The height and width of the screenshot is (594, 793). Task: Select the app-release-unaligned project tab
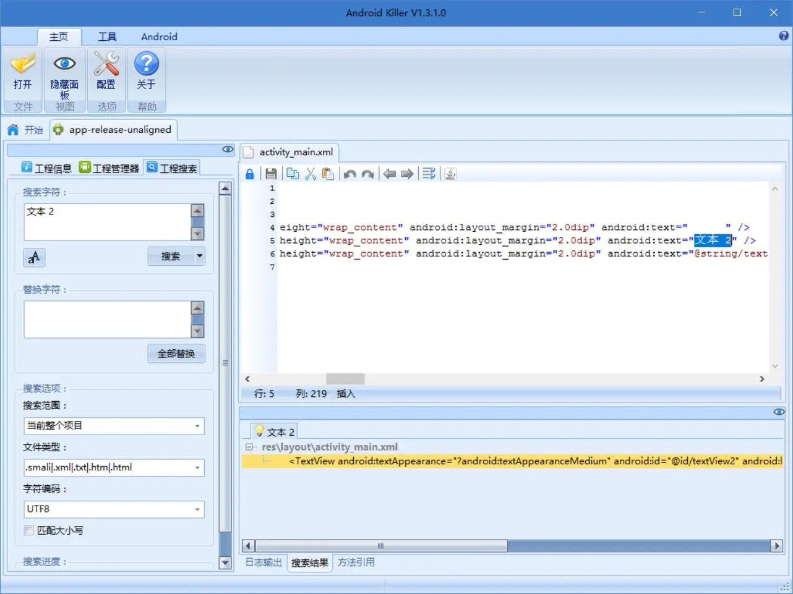pos(114,130)
